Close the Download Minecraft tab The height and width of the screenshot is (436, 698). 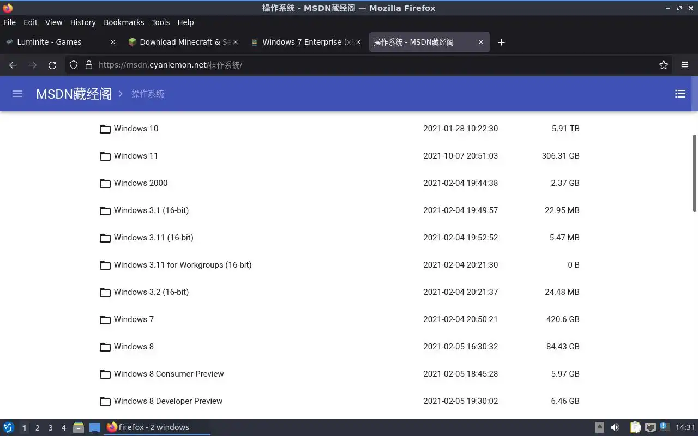(x=236, y=42)
